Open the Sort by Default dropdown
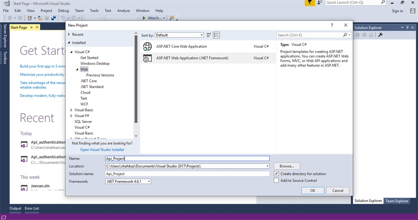The width and height of the screenshot is (418, 220). [x=179, y=35]
